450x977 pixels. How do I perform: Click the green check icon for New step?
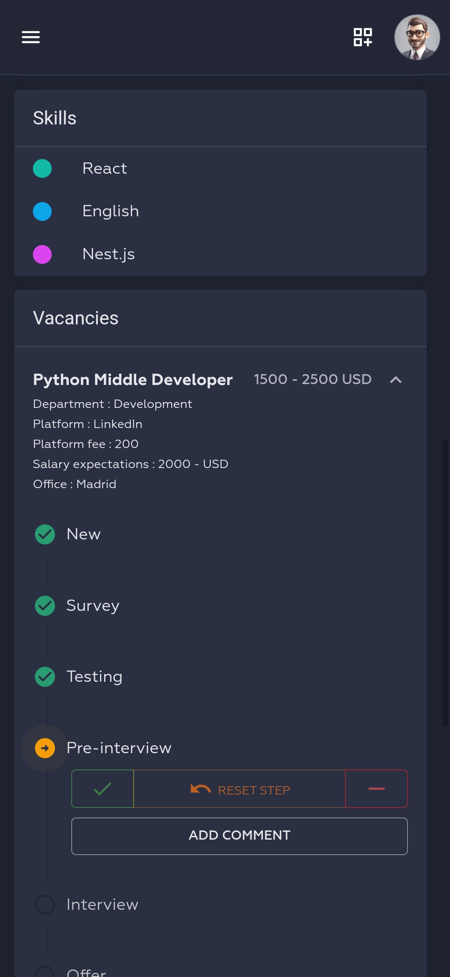coord(45,534)
